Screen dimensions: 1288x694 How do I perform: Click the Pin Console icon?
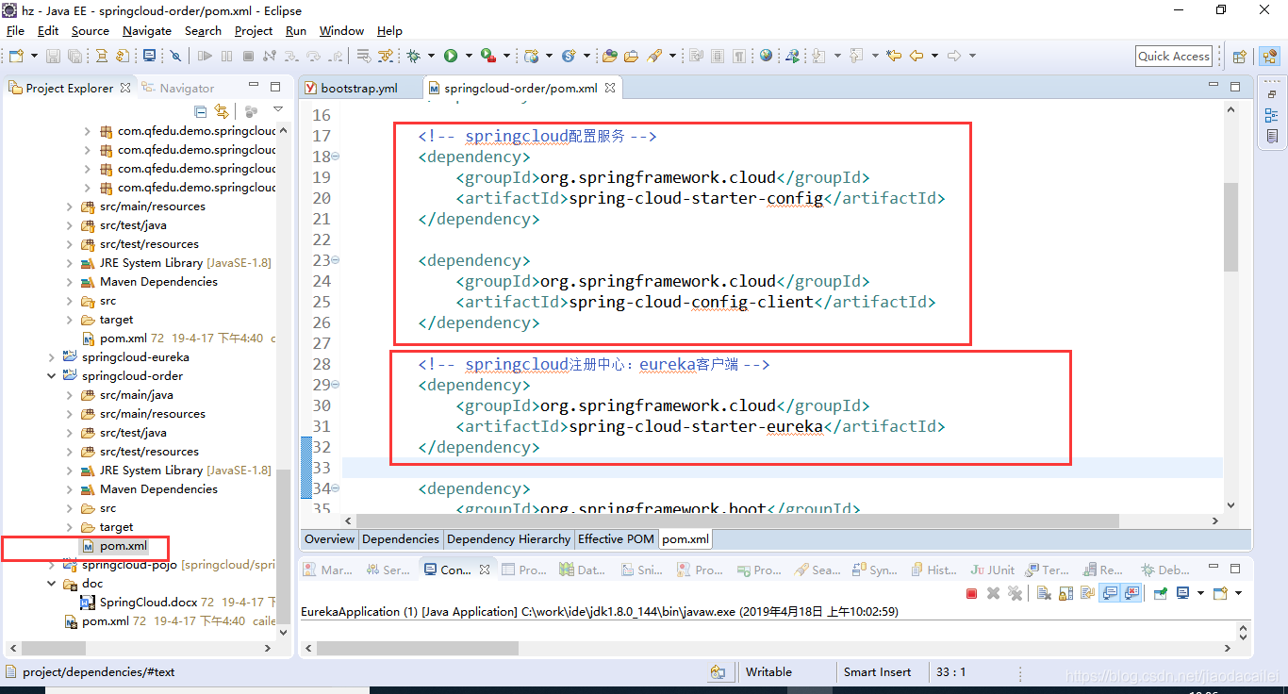[x=1161, y=593]
